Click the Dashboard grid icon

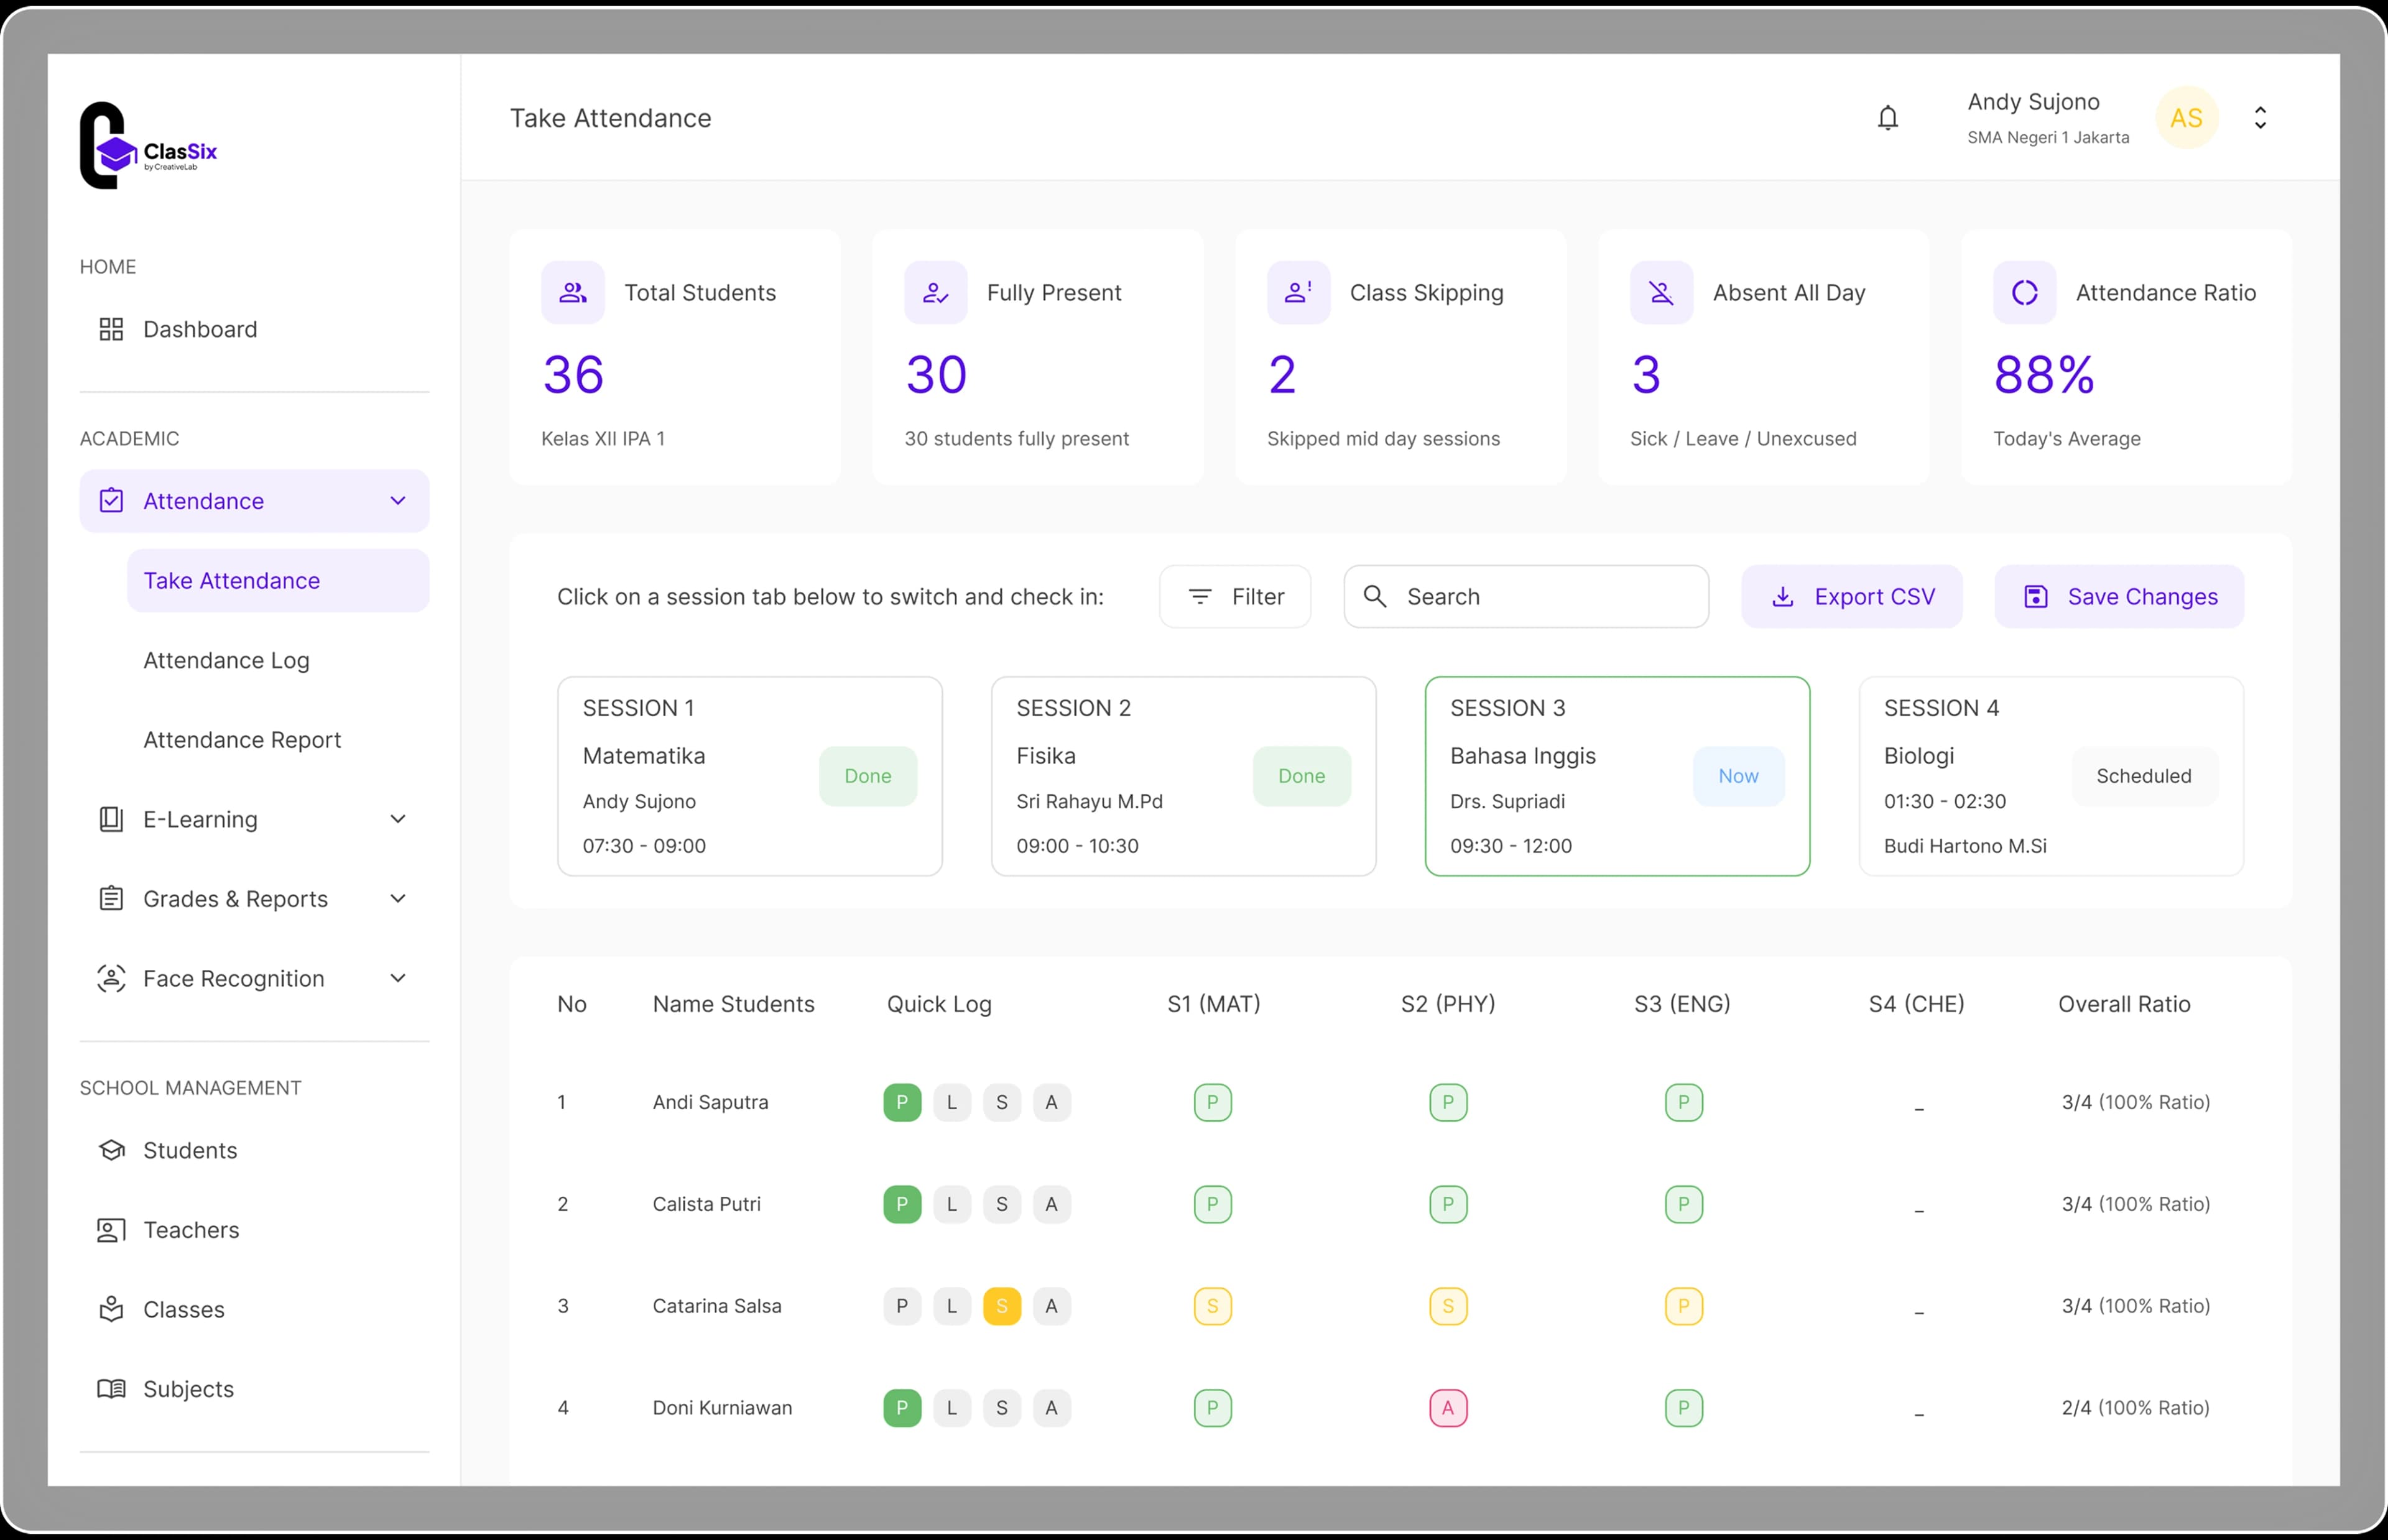pos(111,329)
